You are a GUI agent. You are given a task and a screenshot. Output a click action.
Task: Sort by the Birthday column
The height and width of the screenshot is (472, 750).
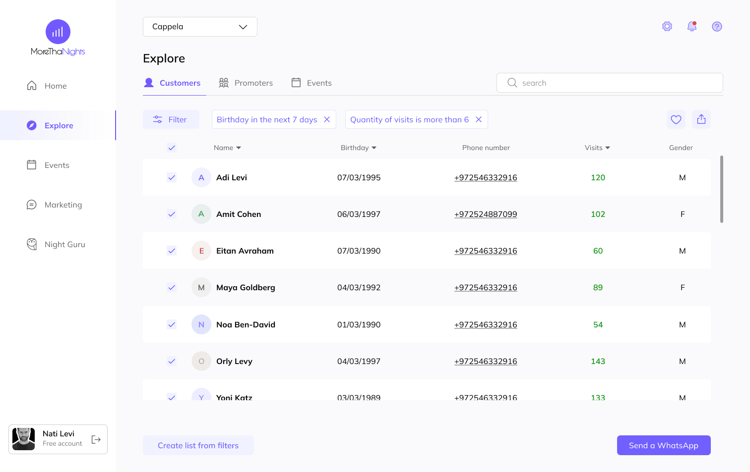pyautogui.click(x=359, y=148)
